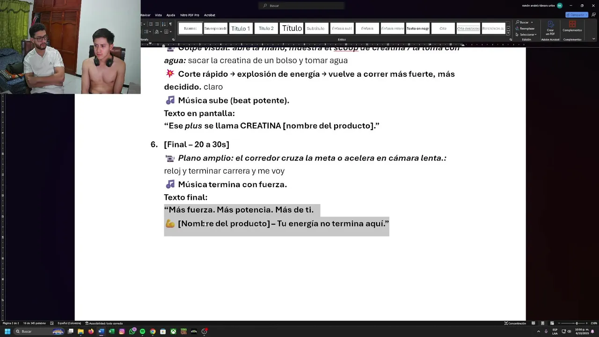Open the Acrobat tab

coord(210,15)
